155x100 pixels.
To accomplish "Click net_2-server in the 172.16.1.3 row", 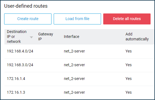I will pos(74,92).
